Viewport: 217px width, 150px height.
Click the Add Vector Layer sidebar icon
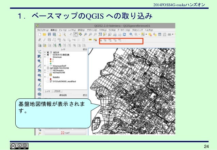click(x=39, y=52)
